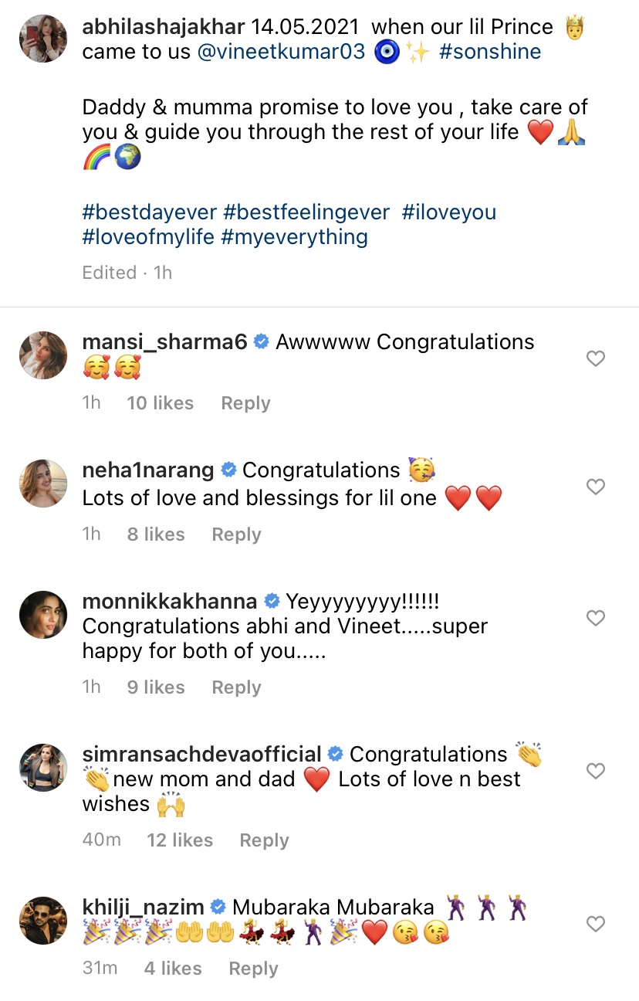This screenshot has height=1001, width=639.
Task: Tap neha1narang's profile avatar
Action: point(43,484)
